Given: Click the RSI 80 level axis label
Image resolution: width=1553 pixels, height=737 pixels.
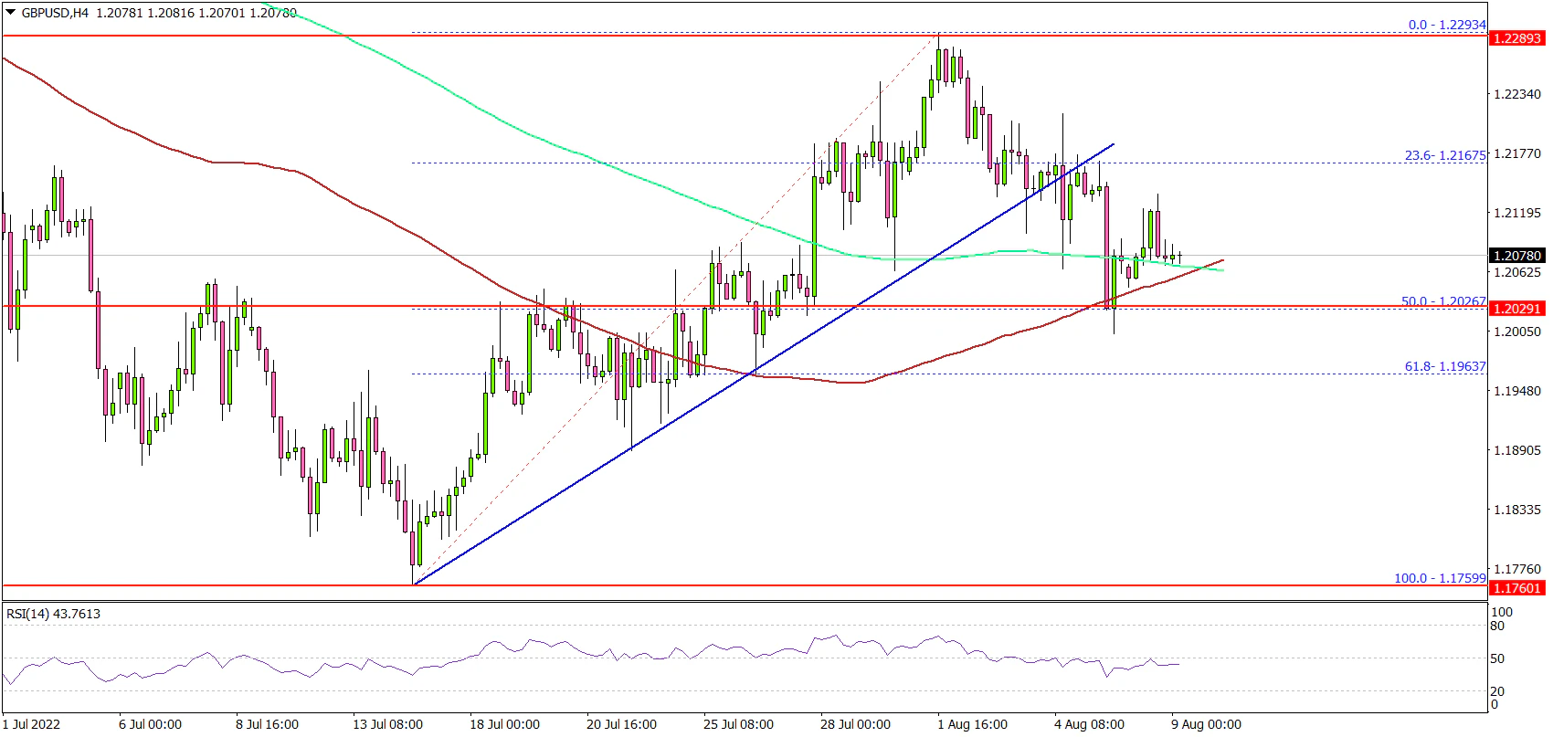Looking at the screenshot, I should [1497, 626].
